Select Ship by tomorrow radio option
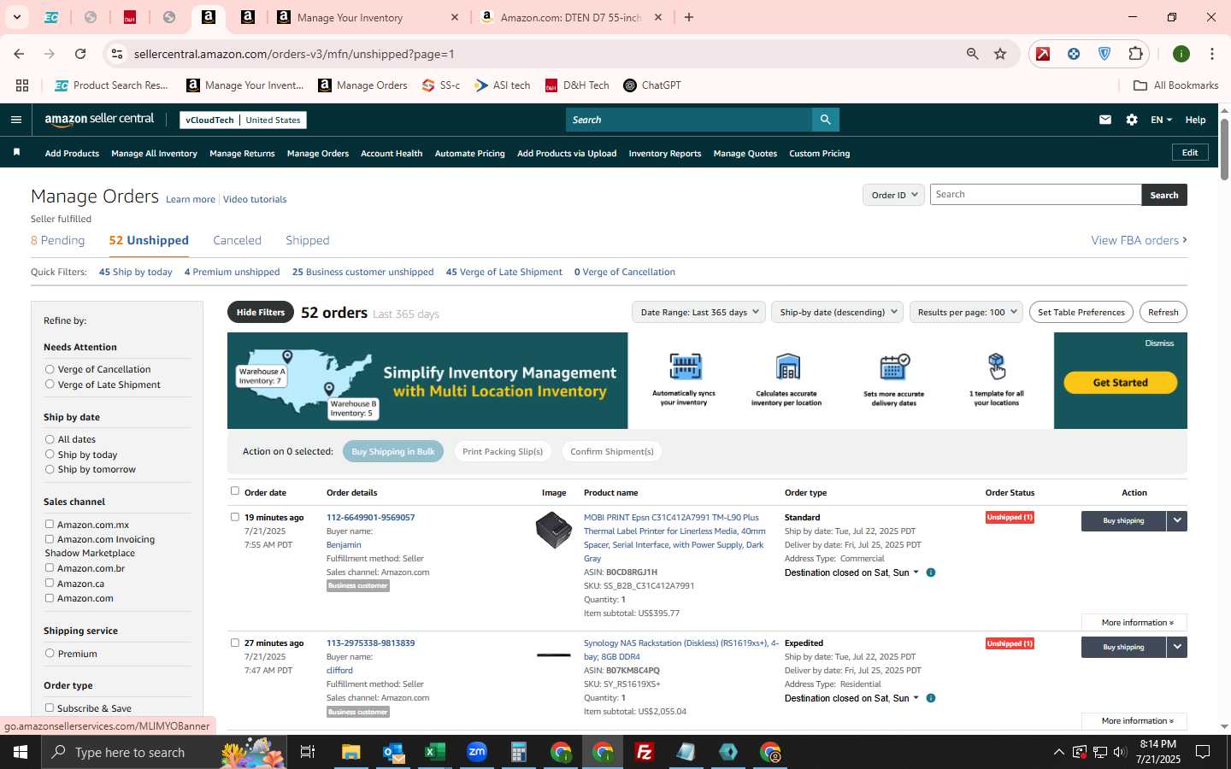This screenshot has height=769, width=1231. pyautogui.click(x=50, y=469)
